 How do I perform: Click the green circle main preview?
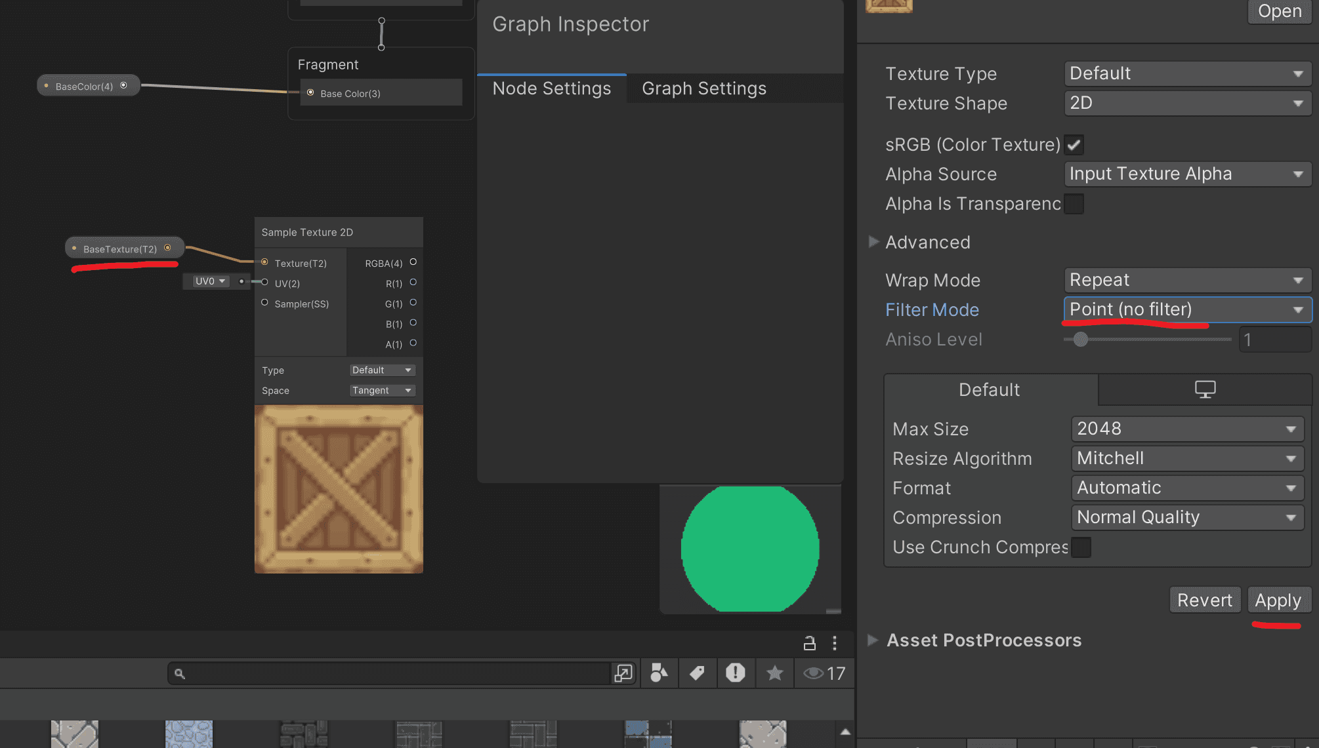[750, 549]
